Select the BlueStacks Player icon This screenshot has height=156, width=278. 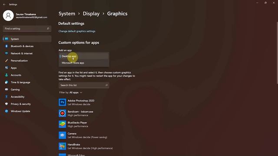click(x=63, y=124)
